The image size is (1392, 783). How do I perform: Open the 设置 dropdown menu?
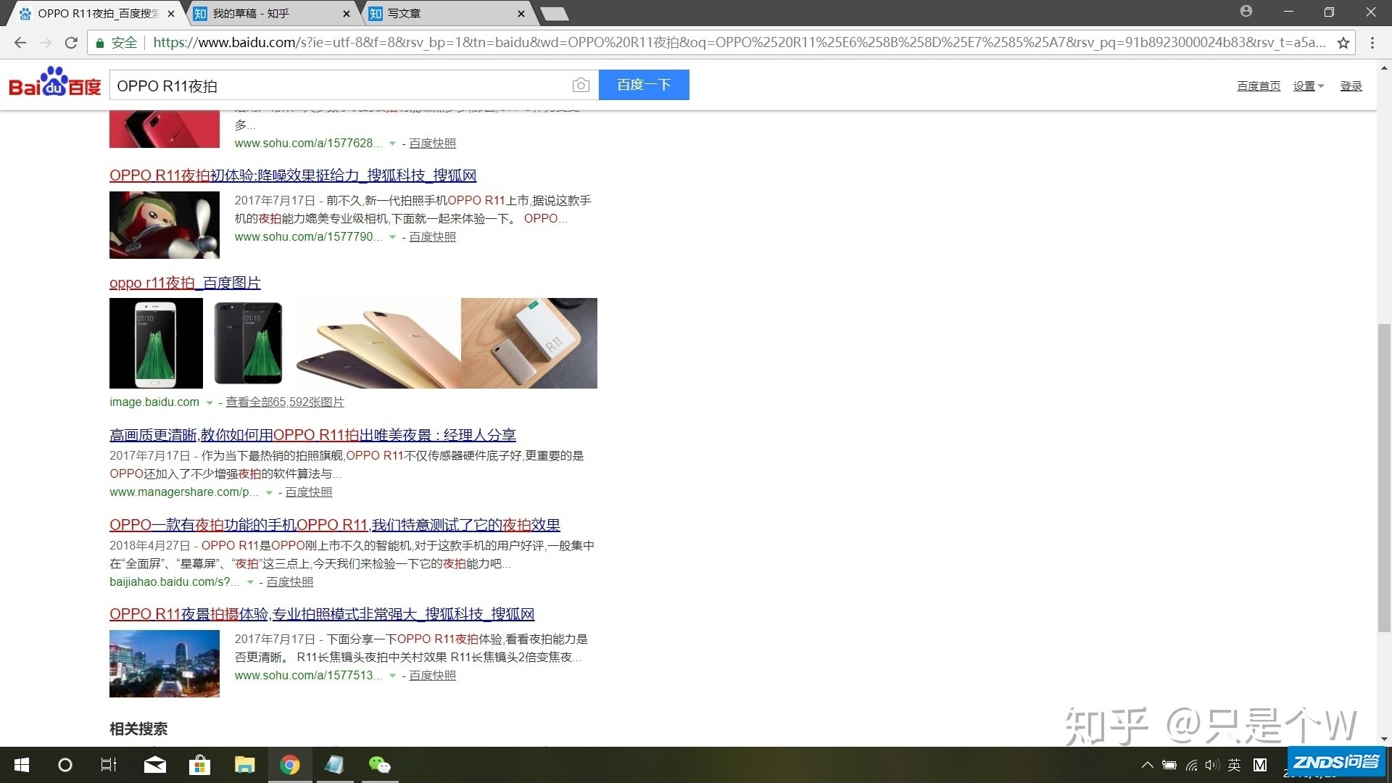pyautogui.click(x=1308, y=86)
